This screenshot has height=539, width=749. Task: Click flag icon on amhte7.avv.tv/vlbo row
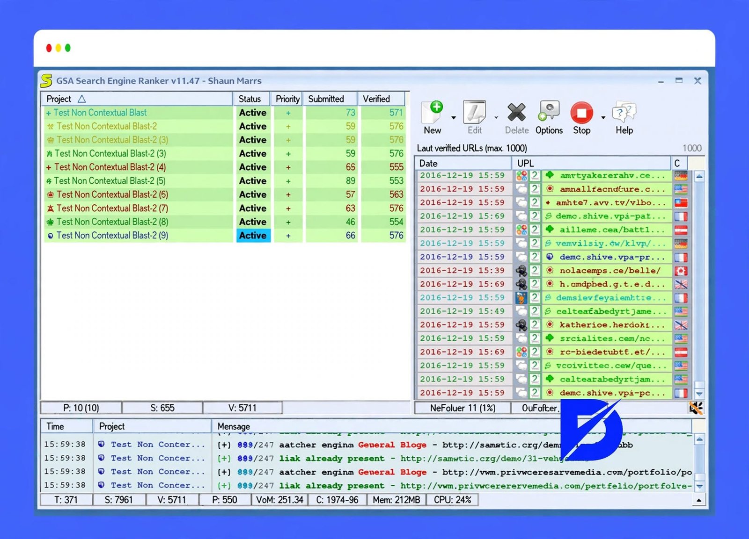[x=681, y=202]
